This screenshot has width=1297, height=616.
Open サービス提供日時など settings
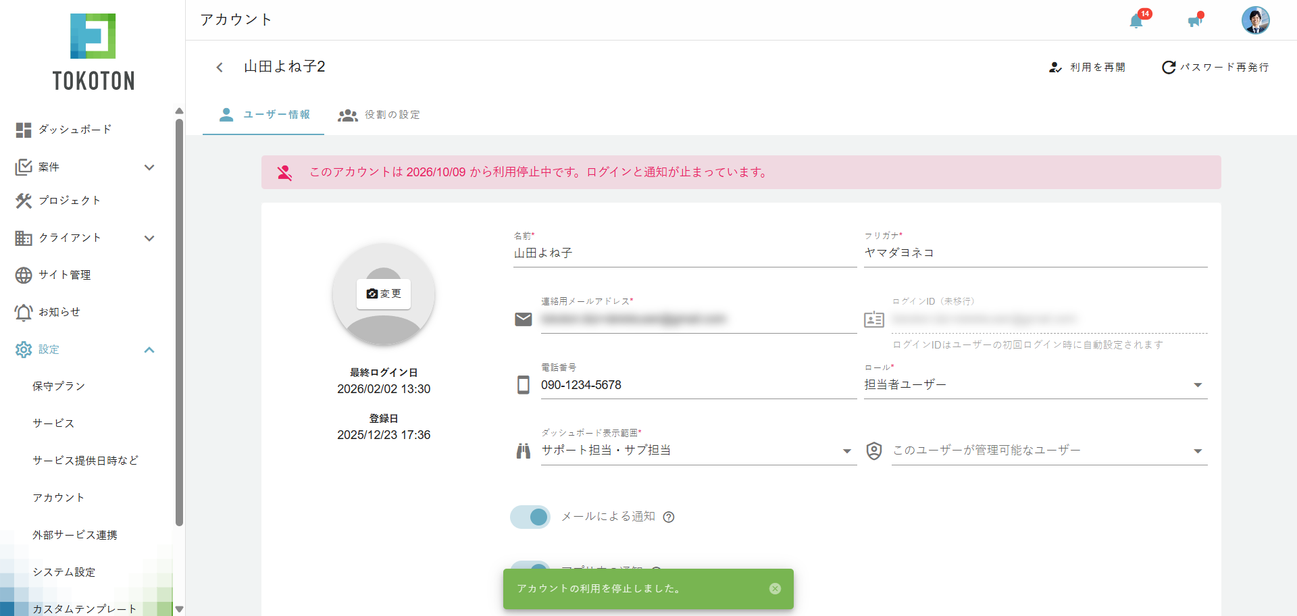pyautogui.click(x=85, y=461)
